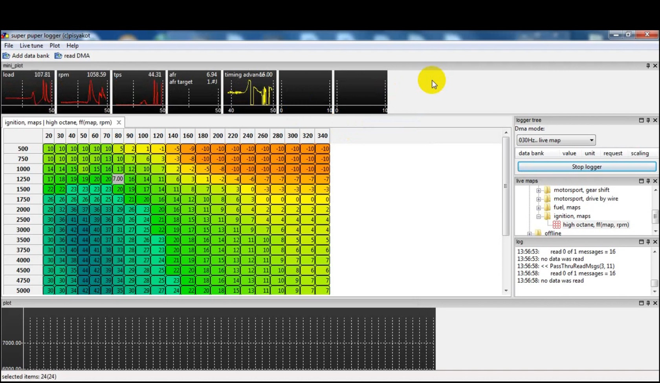Close the logger tree panel

[655, 120]
